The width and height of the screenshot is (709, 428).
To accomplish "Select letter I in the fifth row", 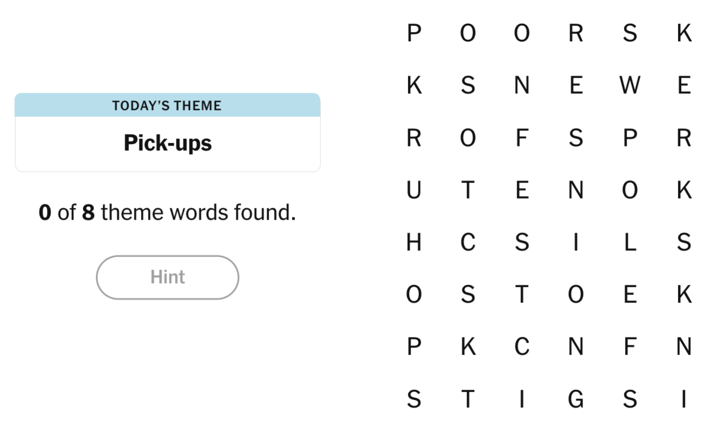I will [x=576, y=242].
